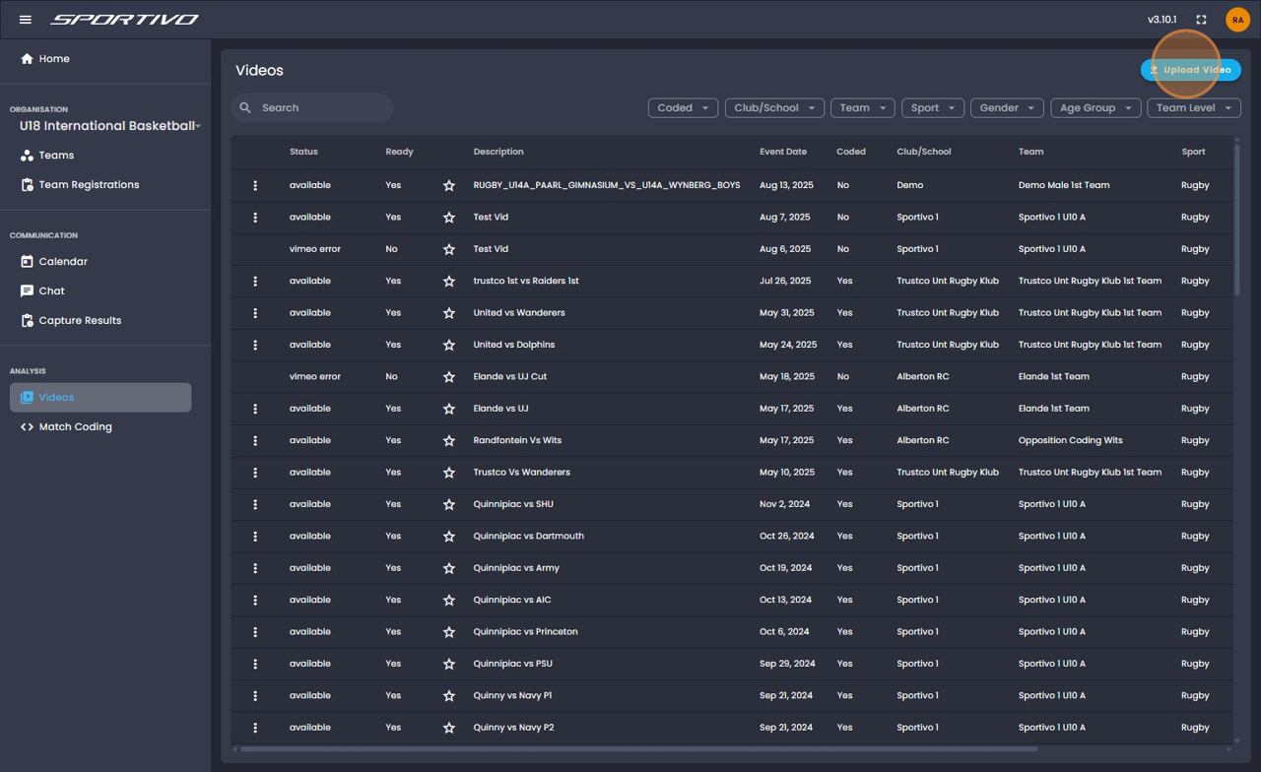1261x772 pixels.
Task: Click the Quinnipiac vs Dartmouth description
Action: pyautogui.click(x=528, y=537)
